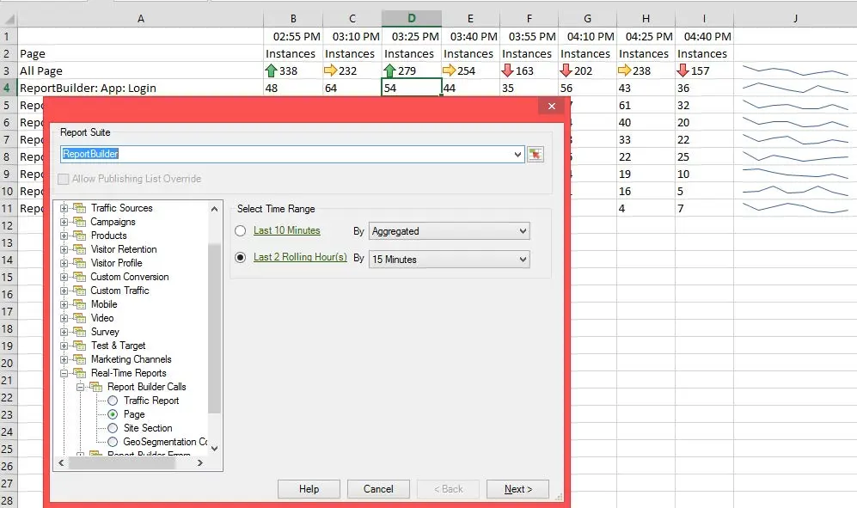Click the Video category icon
This screenshot has width=857, height=508.
pos(79,318)
